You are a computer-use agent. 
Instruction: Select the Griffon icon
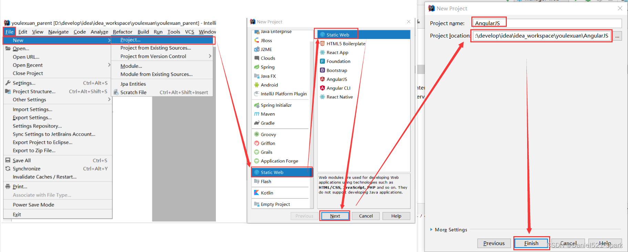257,143
